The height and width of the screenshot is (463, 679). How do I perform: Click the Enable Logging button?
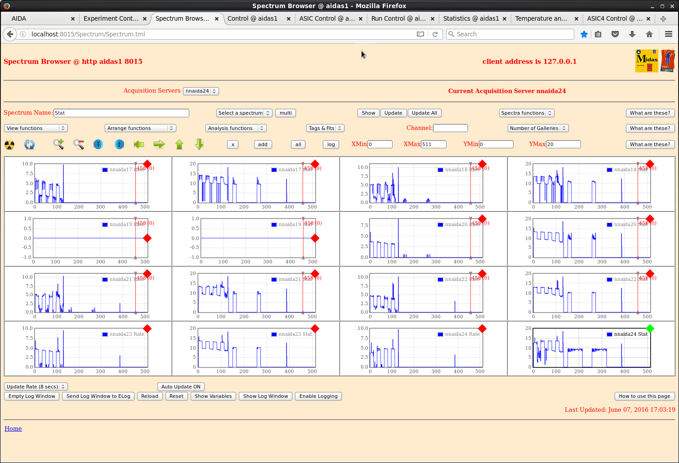pos(318,396)
